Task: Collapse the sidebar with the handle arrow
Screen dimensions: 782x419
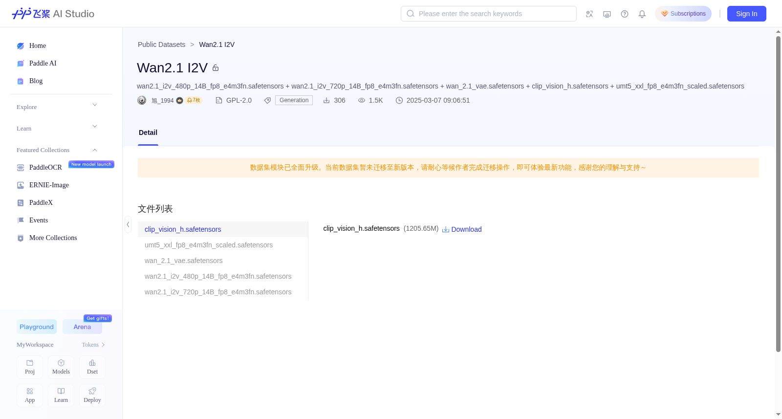Action: pyautogui.click(x=128, y=224)
